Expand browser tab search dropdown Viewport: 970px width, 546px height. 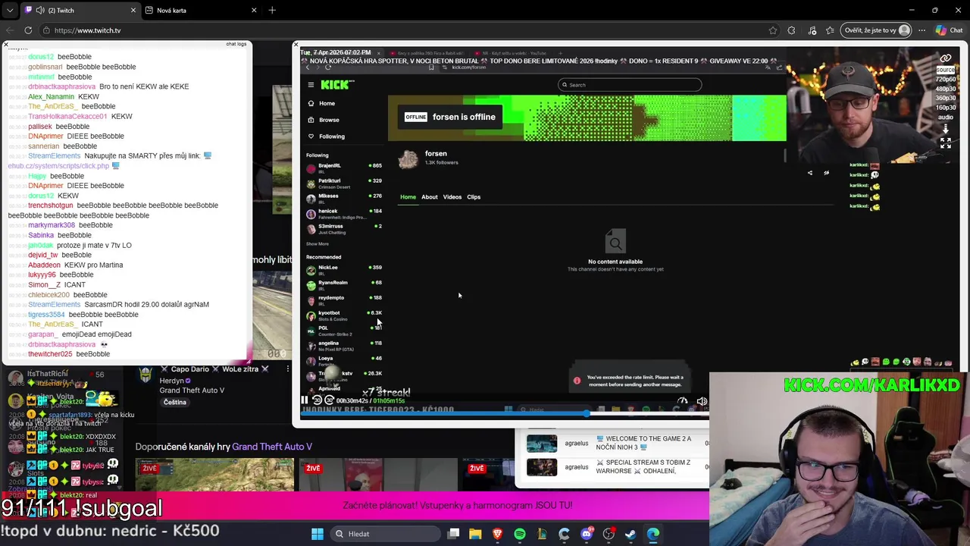tap(9, 10)
